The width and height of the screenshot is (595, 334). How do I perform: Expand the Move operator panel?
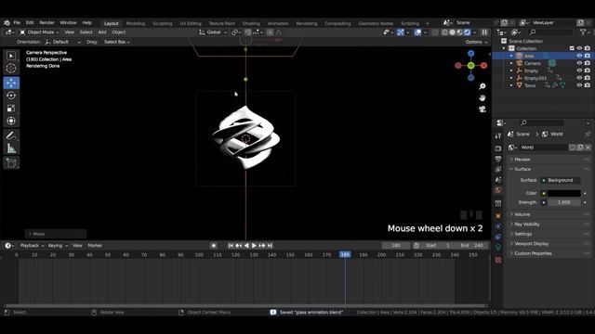click(x=56, y=234)
